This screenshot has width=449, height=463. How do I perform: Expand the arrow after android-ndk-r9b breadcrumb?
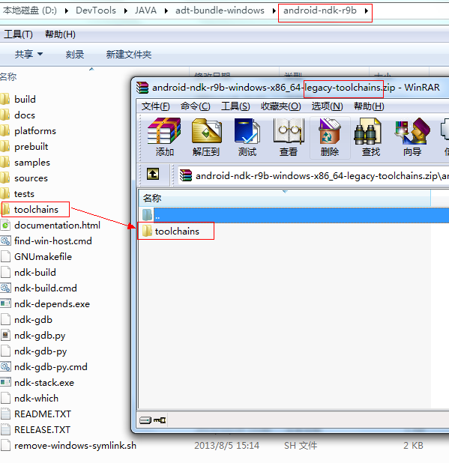tap(367, 11)
